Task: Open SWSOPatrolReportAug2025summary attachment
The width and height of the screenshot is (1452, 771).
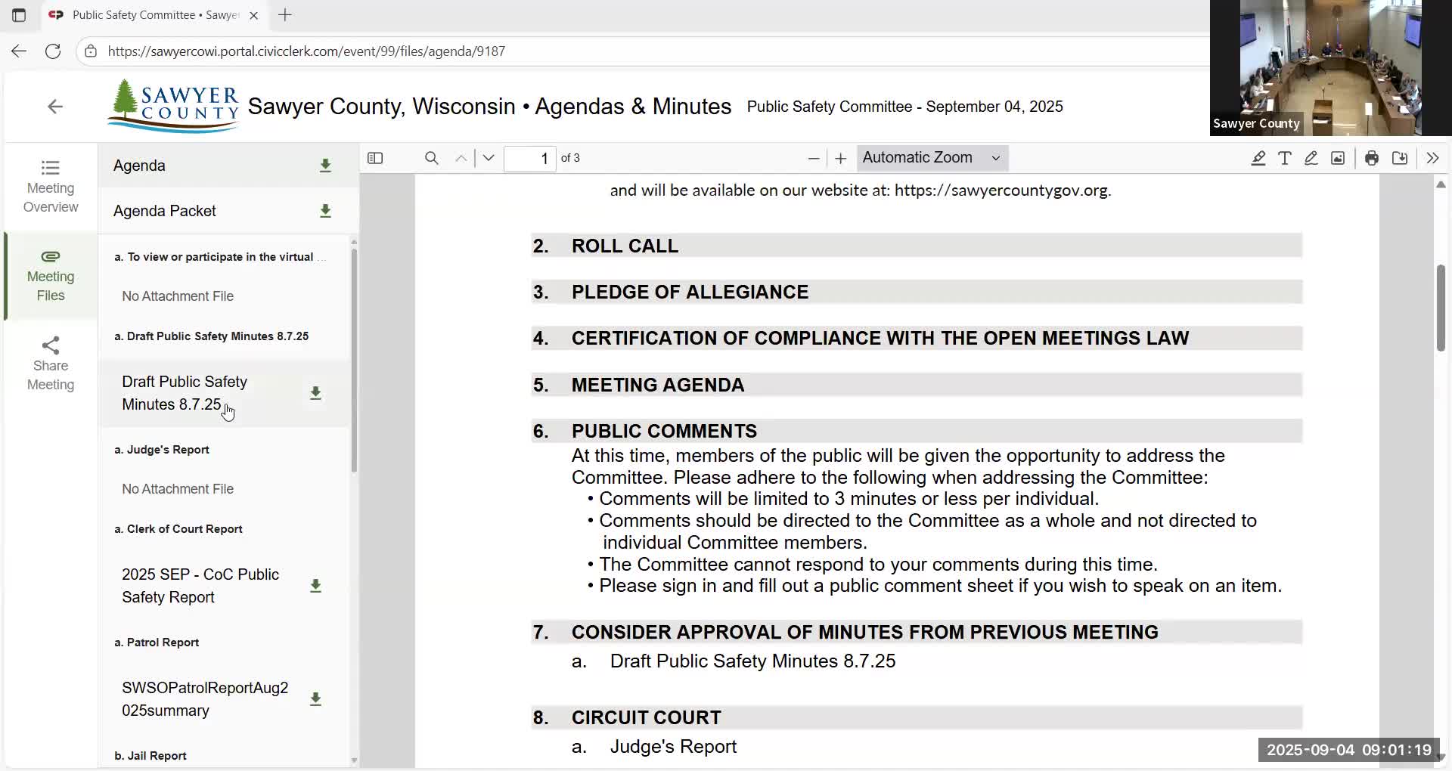Action: tap(205, 699)
